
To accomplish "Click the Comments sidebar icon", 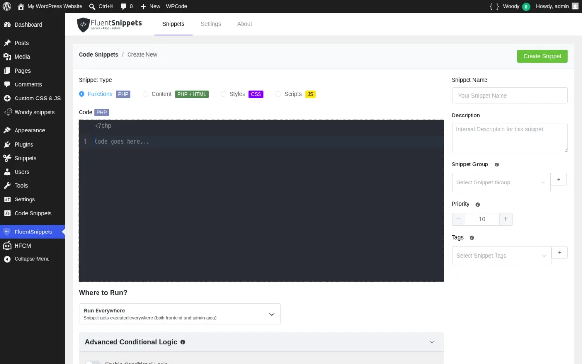I will tap(7, 84).
